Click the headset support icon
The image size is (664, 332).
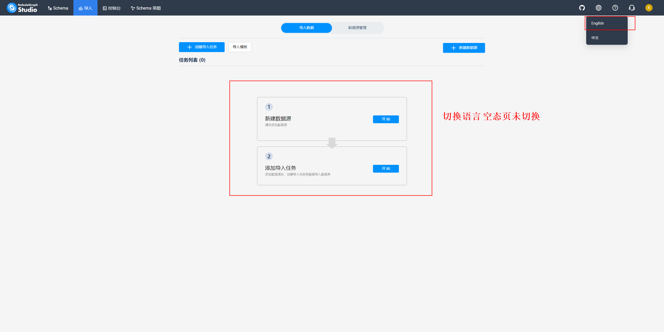tap(632, 8)
